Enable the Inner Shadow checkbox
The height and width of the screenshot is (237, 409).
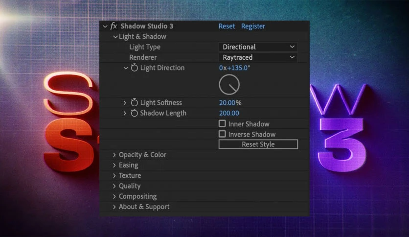pos(222,123)
